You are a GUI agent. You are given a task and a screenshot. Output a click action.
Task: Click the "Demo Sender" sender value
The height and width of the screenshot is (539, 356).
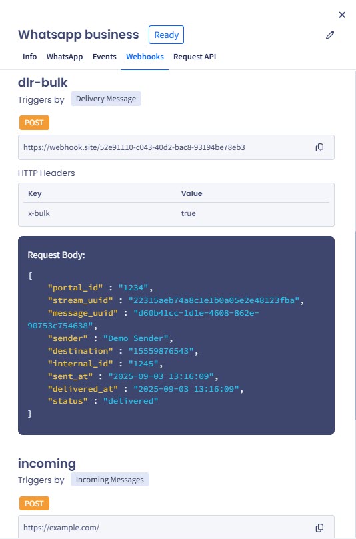coord(136,338)
